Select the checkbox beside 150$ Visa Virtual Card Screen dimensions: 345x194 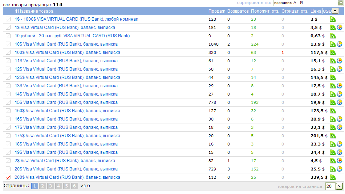pos(8,111)
